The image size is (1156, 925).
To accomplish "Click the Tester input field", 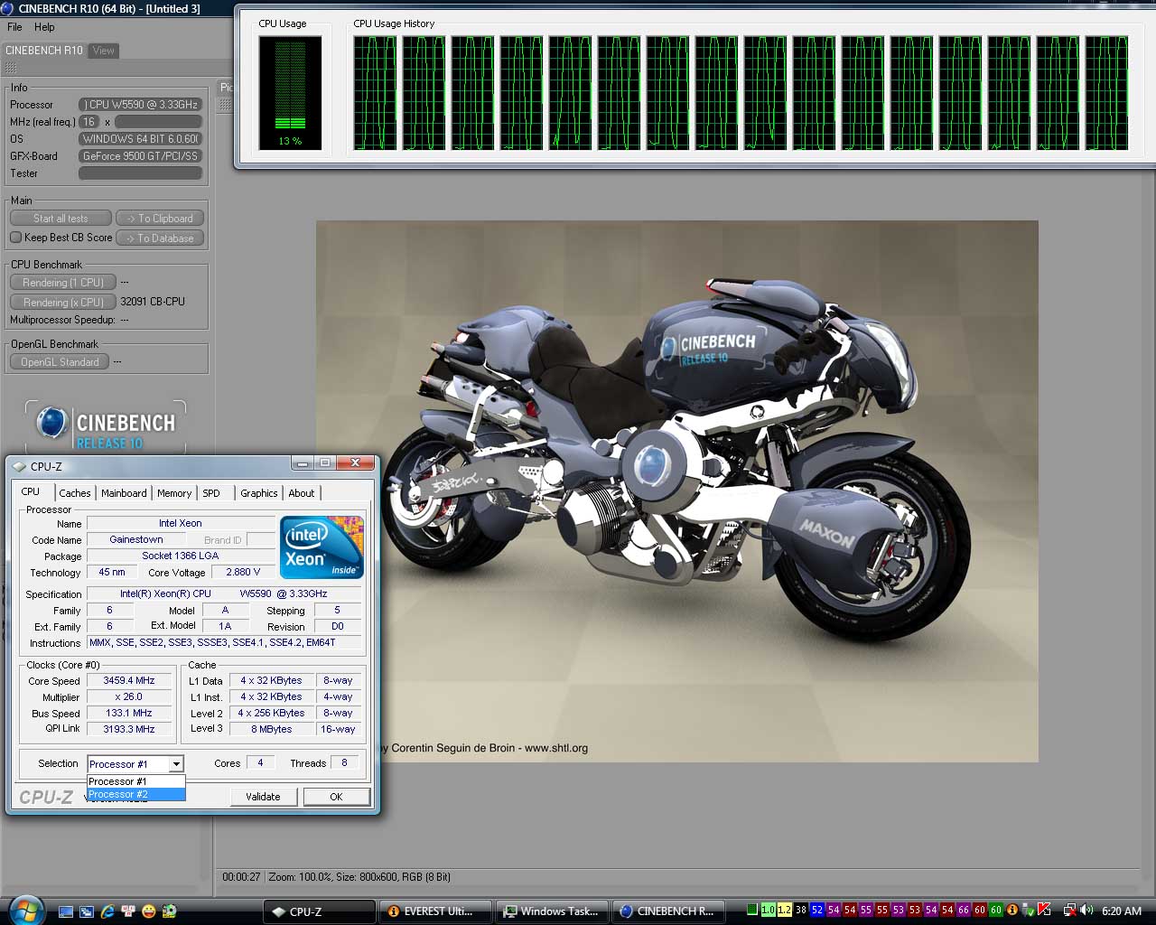I will pos(140,173).
